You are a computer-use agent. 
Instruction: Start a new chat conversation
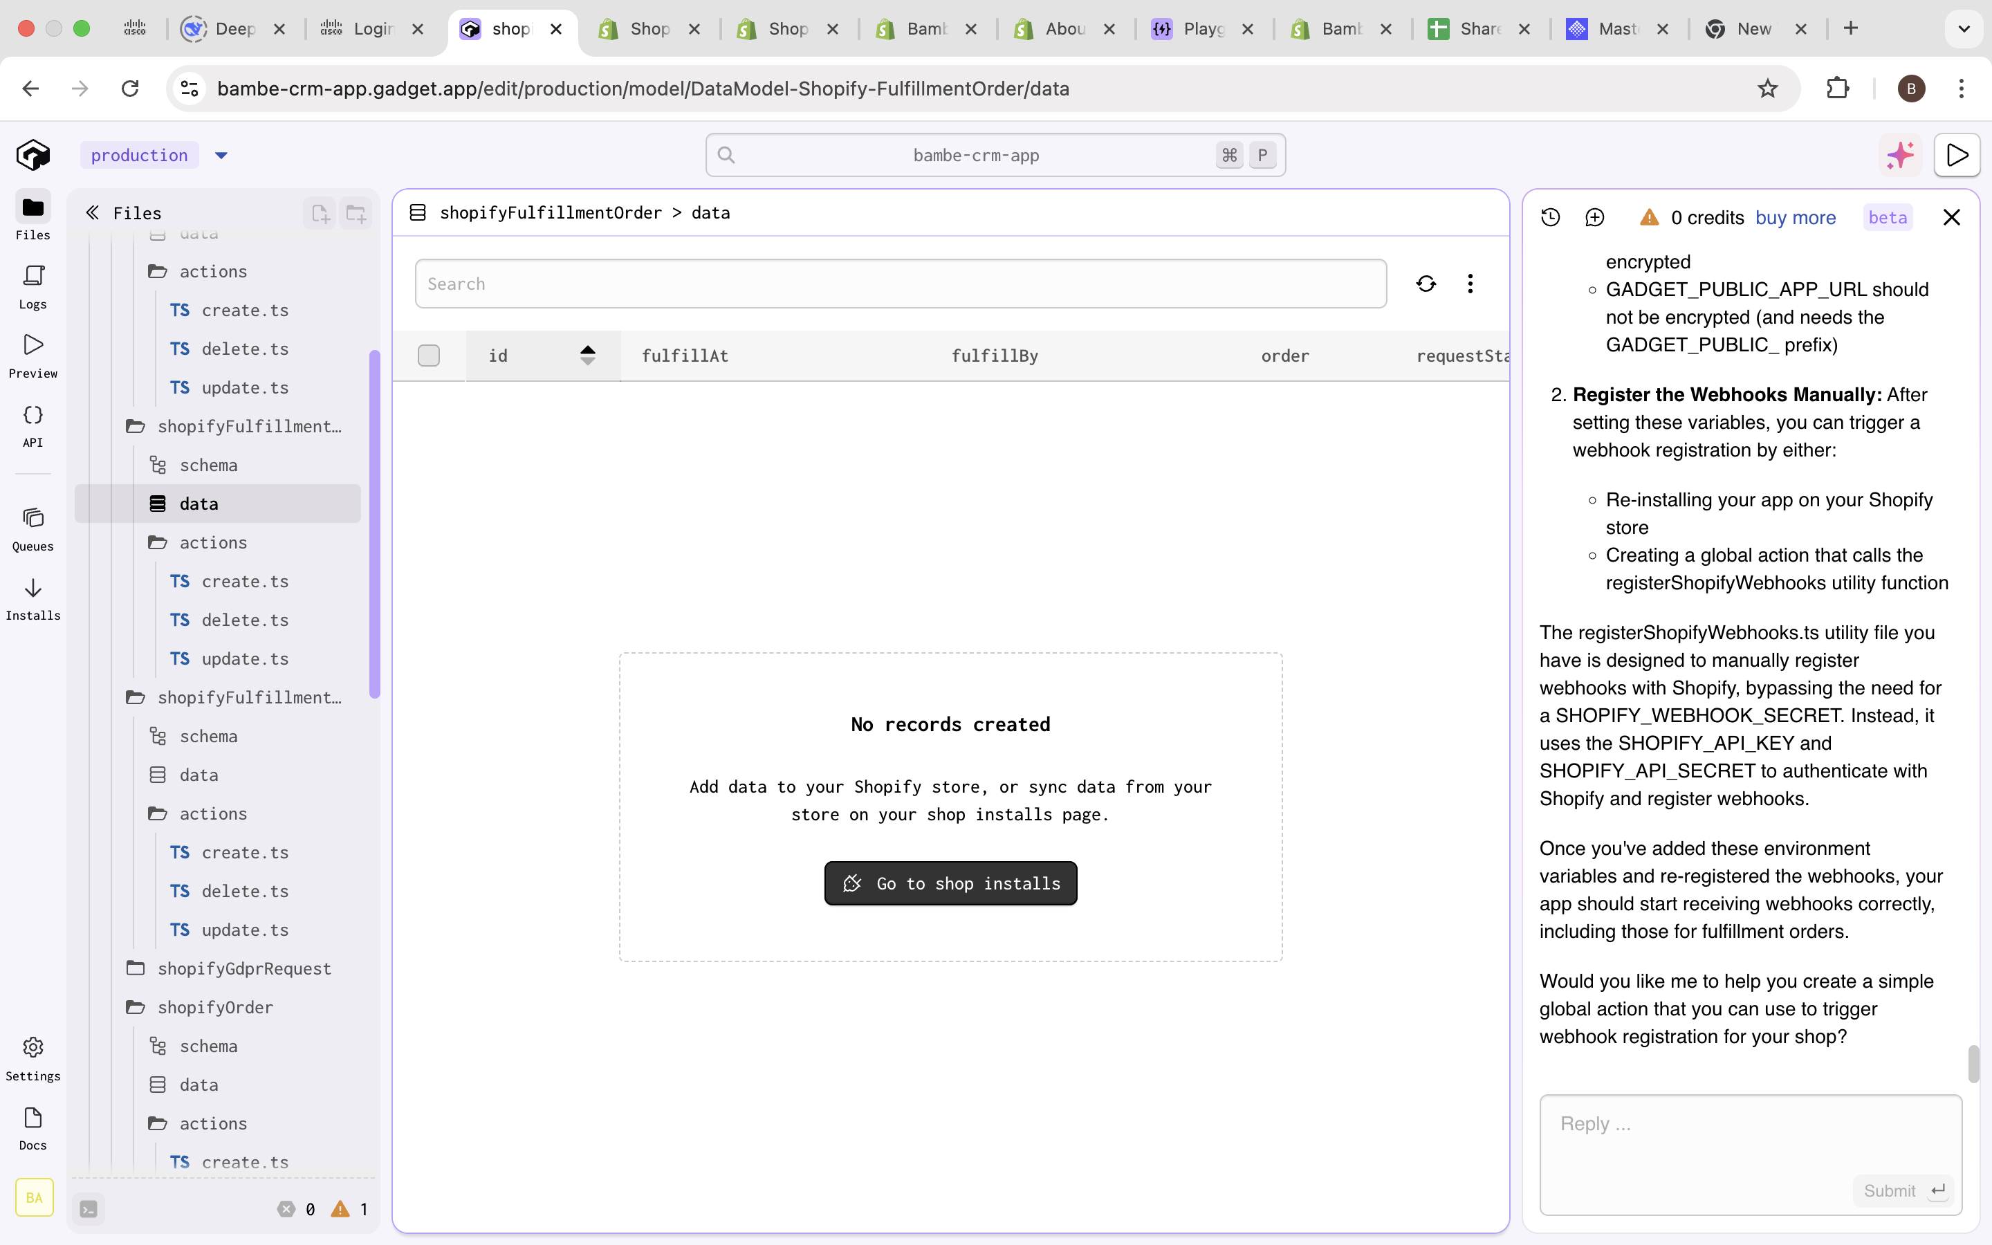click(x=1594, y=217)
